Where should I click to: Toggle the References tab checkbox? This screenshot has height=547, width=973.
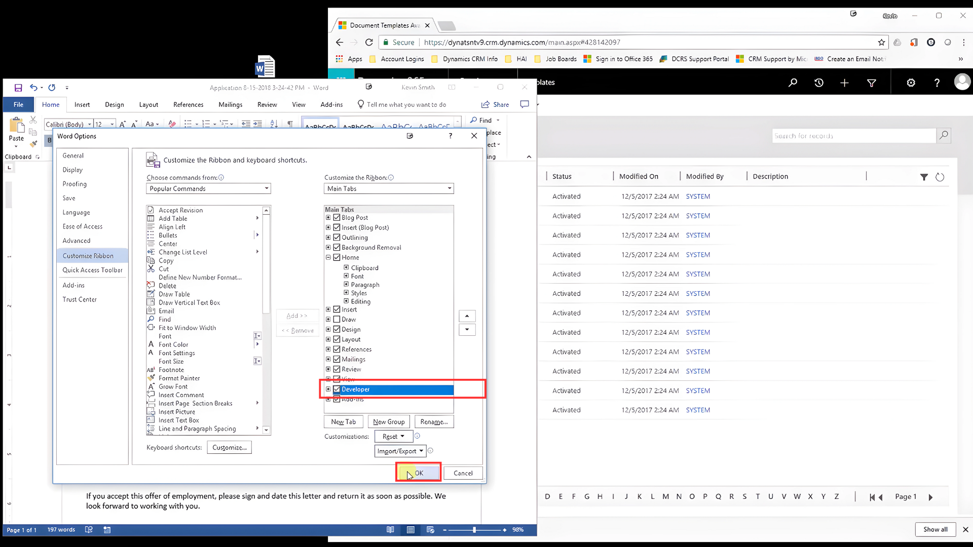336,349
